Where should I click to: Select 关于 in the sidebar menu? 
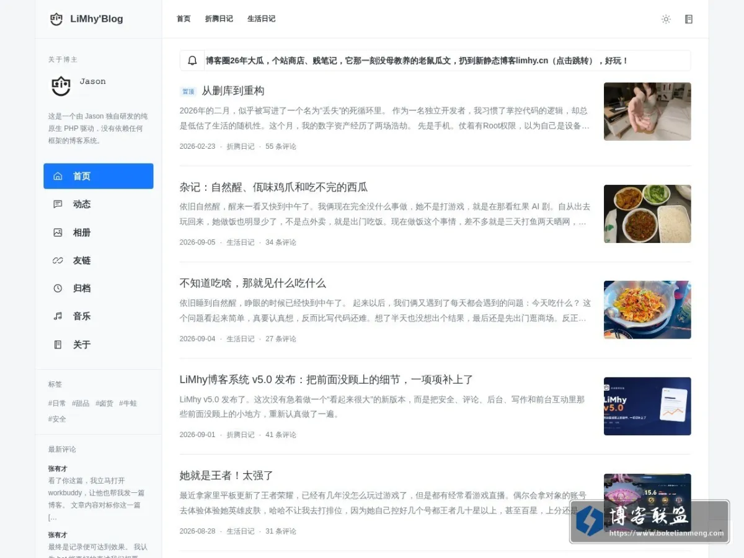coord(99,345)
